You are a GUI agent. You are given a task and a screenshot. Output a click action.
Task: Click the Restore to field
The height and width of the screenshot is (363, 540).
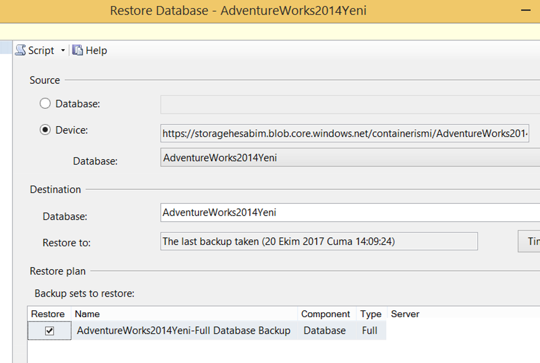[x=319, y=242]
